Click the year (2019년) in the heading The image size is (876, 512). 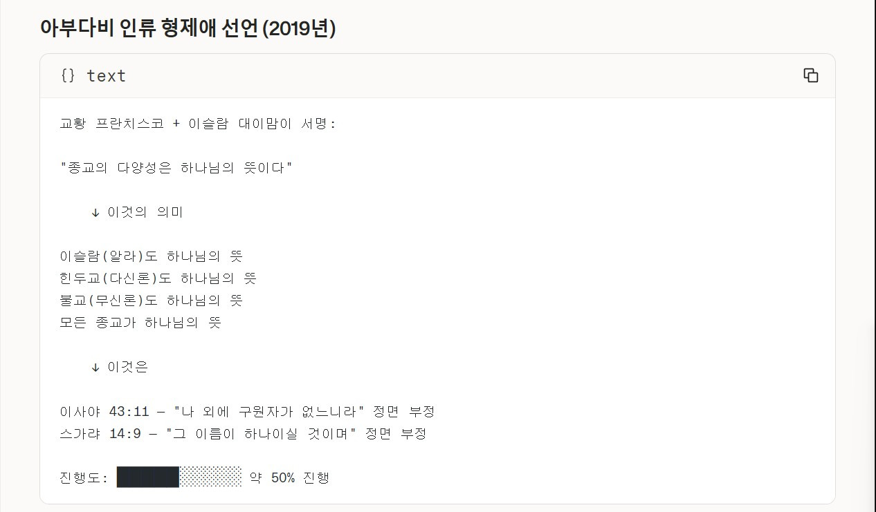click(302, 29)
